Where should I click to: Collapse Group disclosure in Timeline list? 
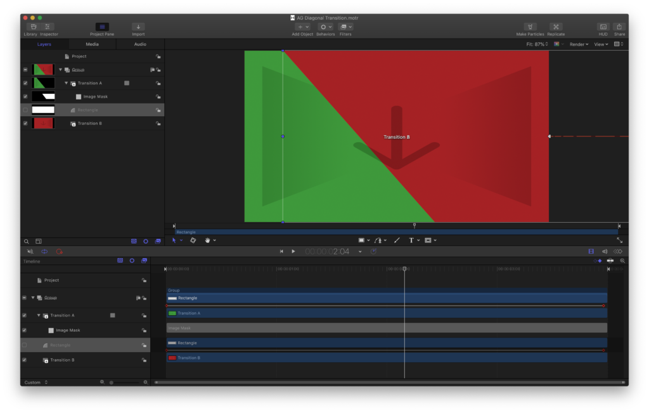(33, 298)
